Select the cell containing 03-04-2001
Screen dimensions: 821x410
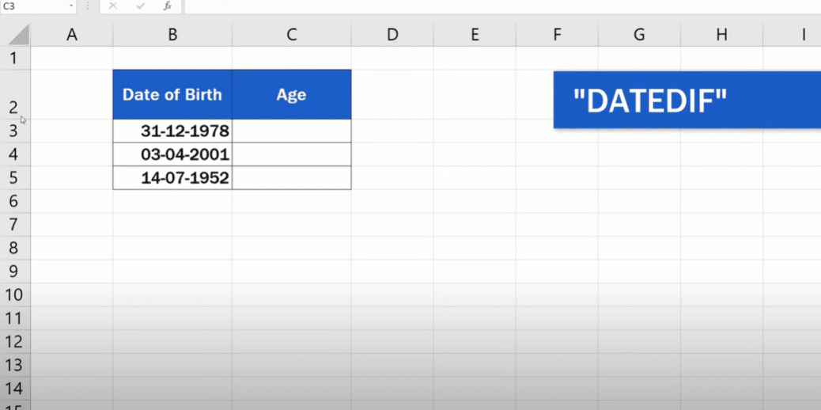[x=172, y=154]
